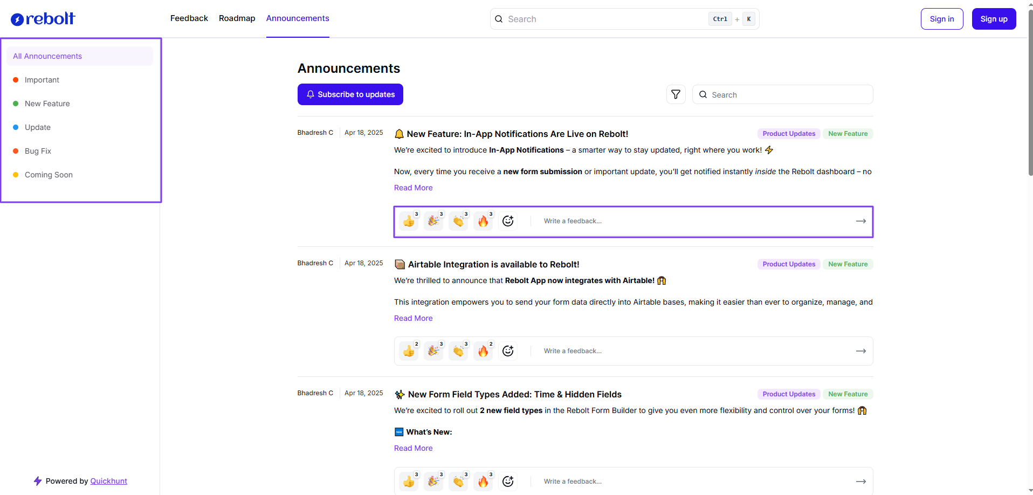This screenshot has height=495, width=1033.
Task: React with thumbs up on New Form Field Types post
Action: (x=409, y=481)
